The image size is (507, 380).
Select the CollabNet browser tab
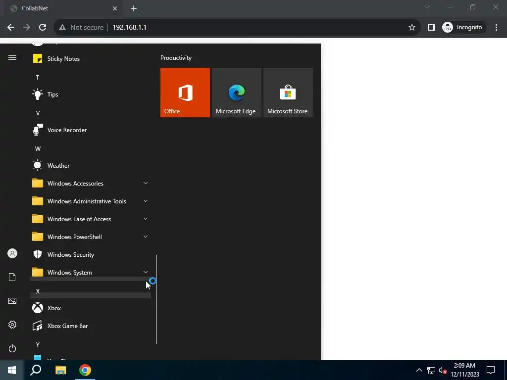click(63, 8)
